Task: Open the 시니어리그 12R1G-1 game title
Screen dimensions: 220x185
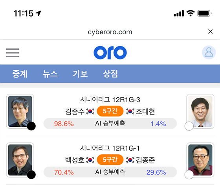Action: tap(110, 148)
